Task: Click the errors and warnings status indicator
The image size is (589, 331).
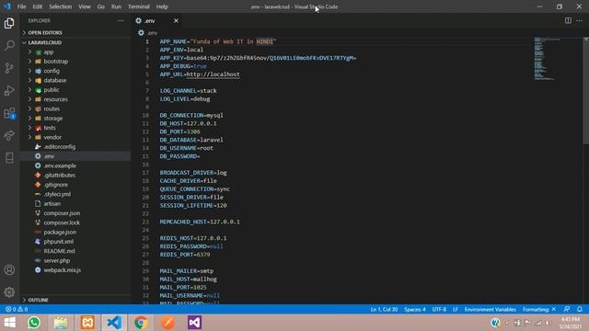Action: 17,309
